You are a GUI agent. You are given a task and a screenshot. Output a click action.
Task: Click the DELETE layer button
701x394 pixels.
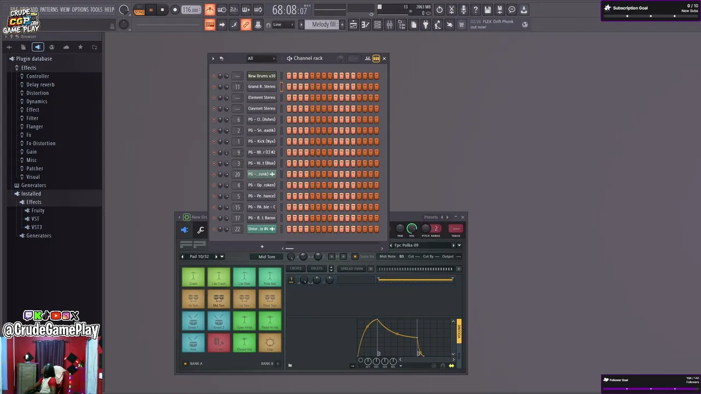point(317,269)
